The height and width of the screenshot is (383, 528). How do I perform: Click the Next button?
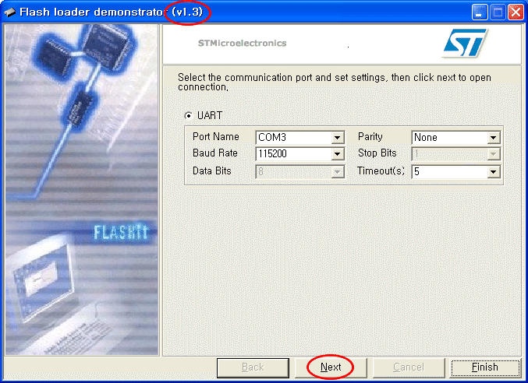point(331,367)
